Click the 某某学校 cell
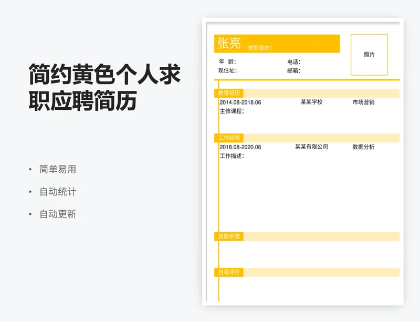The width and height of the screenshot is (420, 322). pos(311,102)
